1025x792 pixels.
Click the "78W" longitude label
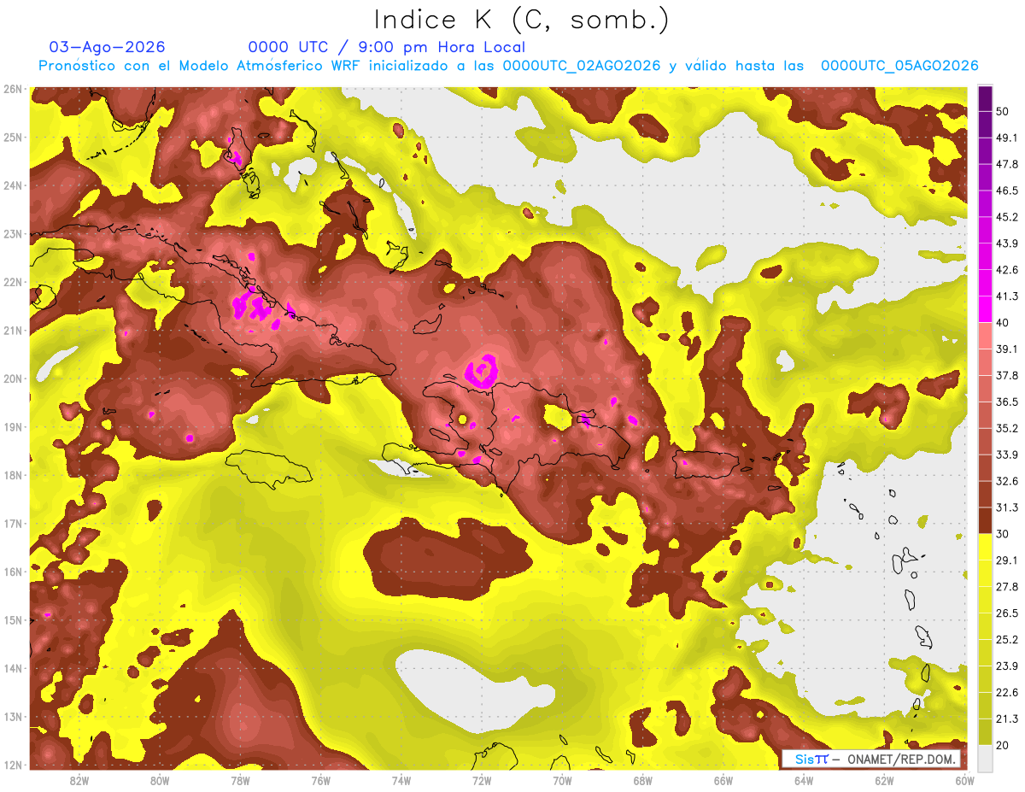240,781
